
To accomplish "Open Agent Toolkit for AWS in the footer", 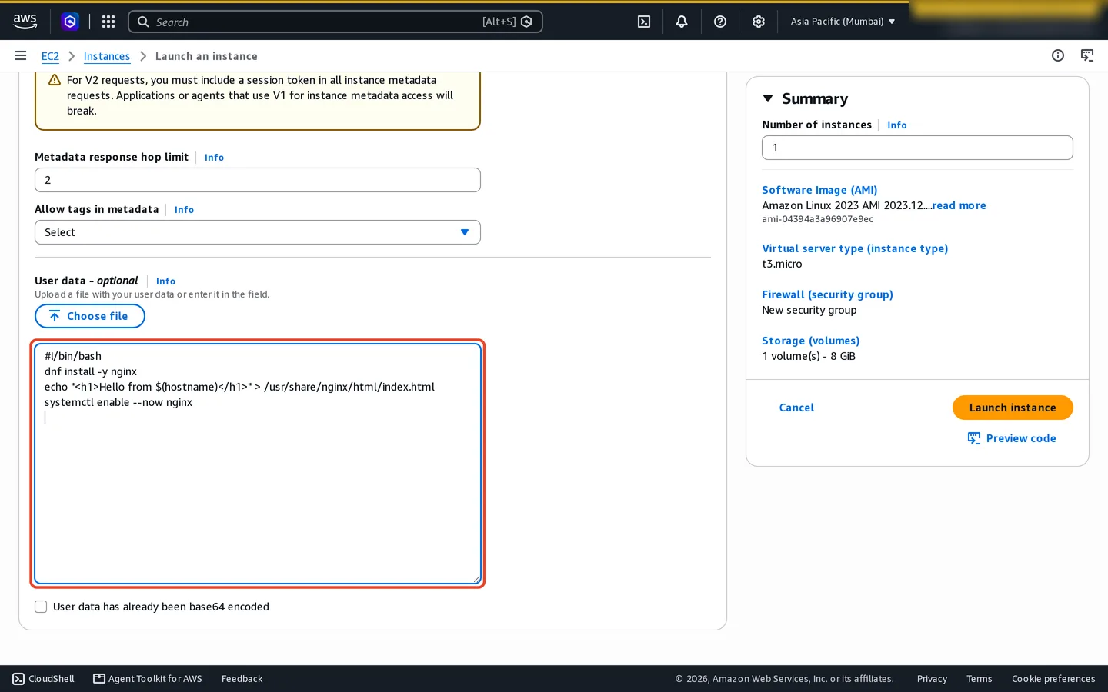I will click(x=148, y=679).
